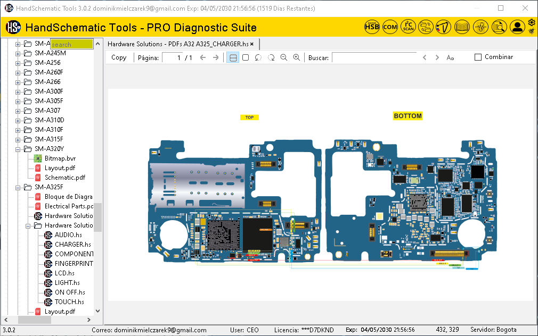
Task: Click the tree search box
Action: 72,44
